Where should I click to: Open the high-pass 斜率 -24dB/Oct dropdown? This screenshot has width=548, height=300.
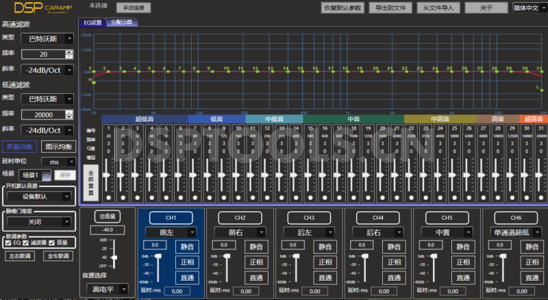[47, 70]
